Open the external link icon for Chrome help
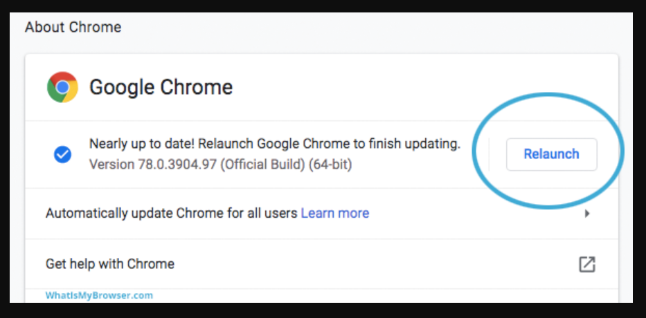 coord(587,264)
